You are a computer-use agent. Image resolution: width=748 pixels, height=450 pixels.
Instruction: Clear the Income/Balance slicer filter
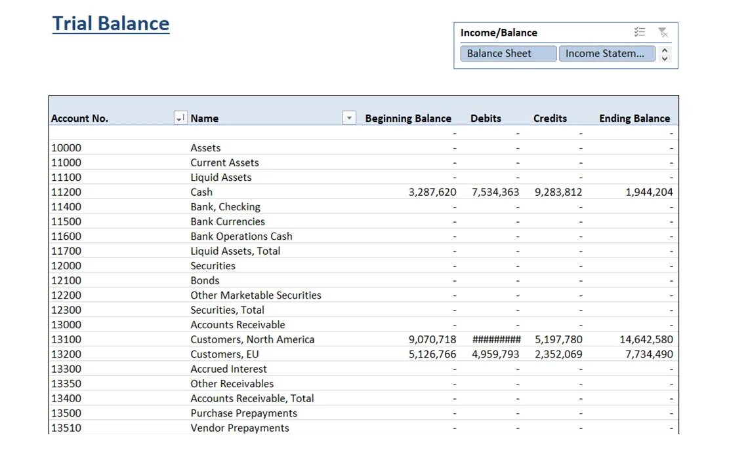point(663,32)
